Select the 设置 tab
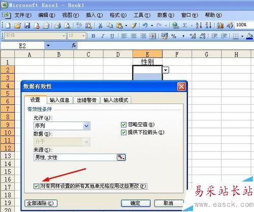The width and height of the screenshot is (254, 212). point(36,100)
